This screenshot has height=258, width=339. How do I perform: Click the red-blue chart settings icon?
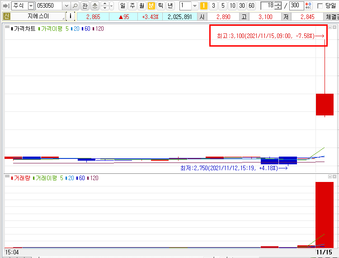(308, 5)
